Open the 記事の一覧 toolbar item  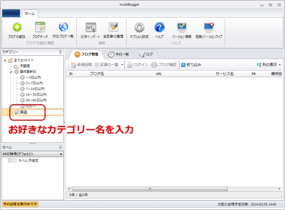coord(107,65)
